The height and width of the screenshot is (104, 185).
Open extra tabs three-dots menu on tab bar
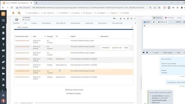[135, 23]
